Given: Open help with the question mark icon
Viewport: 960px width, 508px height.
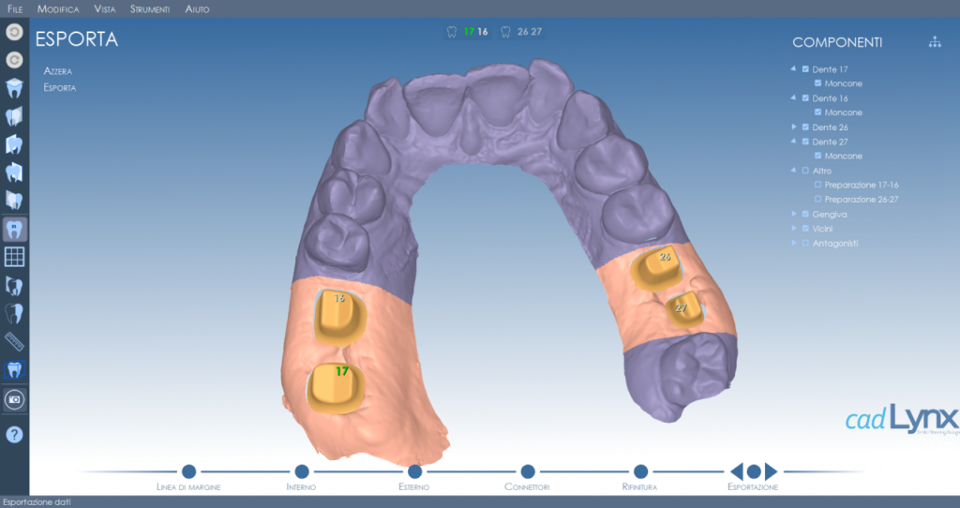Looking at the screenshot, I should click(14, 435).
